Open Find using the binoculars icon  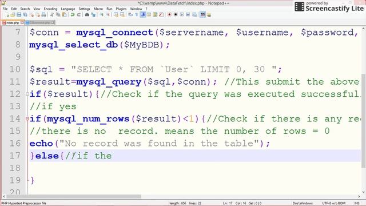87,15
